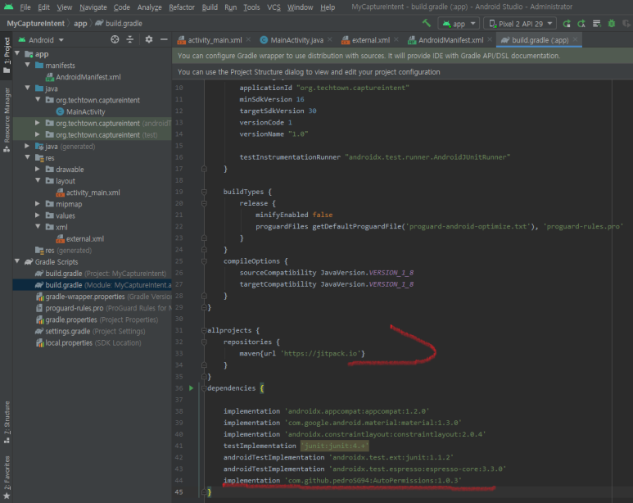The height and width of the screenshot is (503, 633).
Task: Click the restore layout lines icon in toolbar
Action: [x=597, y=24]
